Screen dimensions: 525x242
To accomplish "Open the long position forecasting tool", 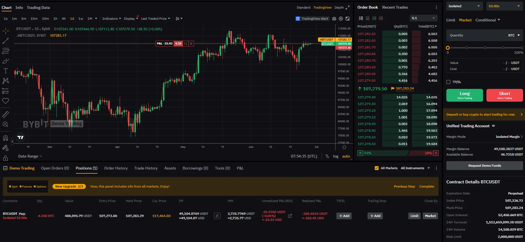I will [6, 91].
